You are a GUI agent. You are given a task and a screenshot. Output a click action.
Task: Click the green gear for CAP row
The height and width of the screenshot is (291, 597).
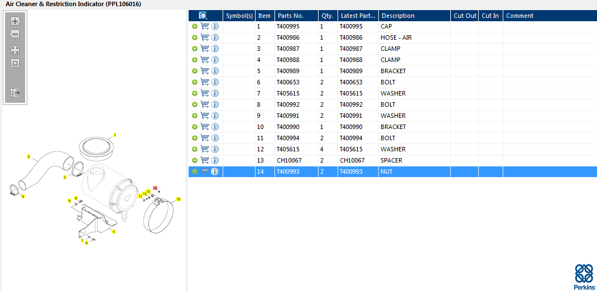195,27
